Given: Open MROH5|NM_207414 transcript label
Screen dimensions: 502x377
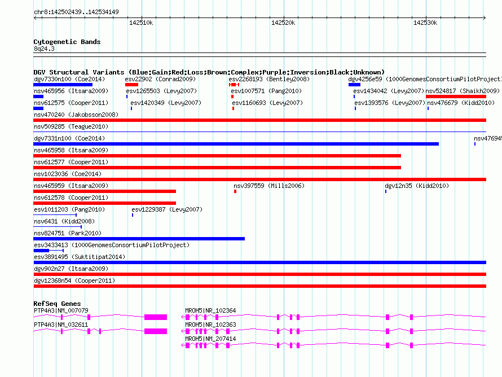Looking at the screenshot, I should tap(210, 339).
